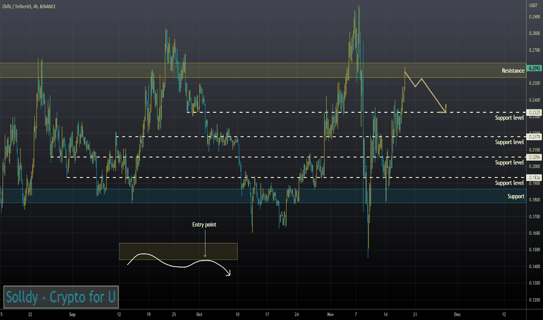
Task: Select the Support label in teal zone
Action: (x=516, y=197)
